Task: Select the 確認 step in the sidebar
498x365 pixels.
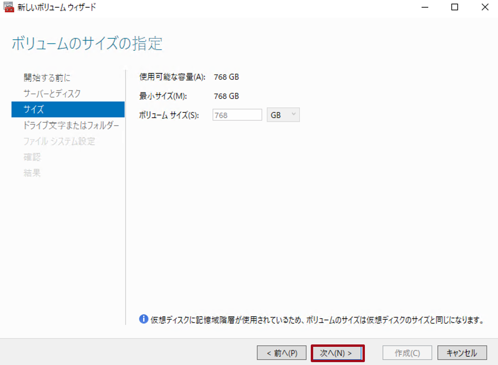Action: [x=32, y=157]
